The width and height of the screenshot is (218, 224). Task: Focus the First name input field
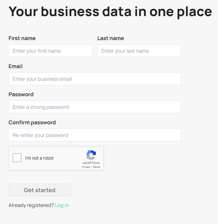50,51
